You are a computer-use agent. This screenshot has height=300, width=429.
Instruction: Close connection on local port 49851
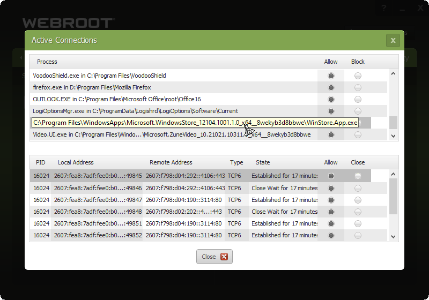point(358,223)
